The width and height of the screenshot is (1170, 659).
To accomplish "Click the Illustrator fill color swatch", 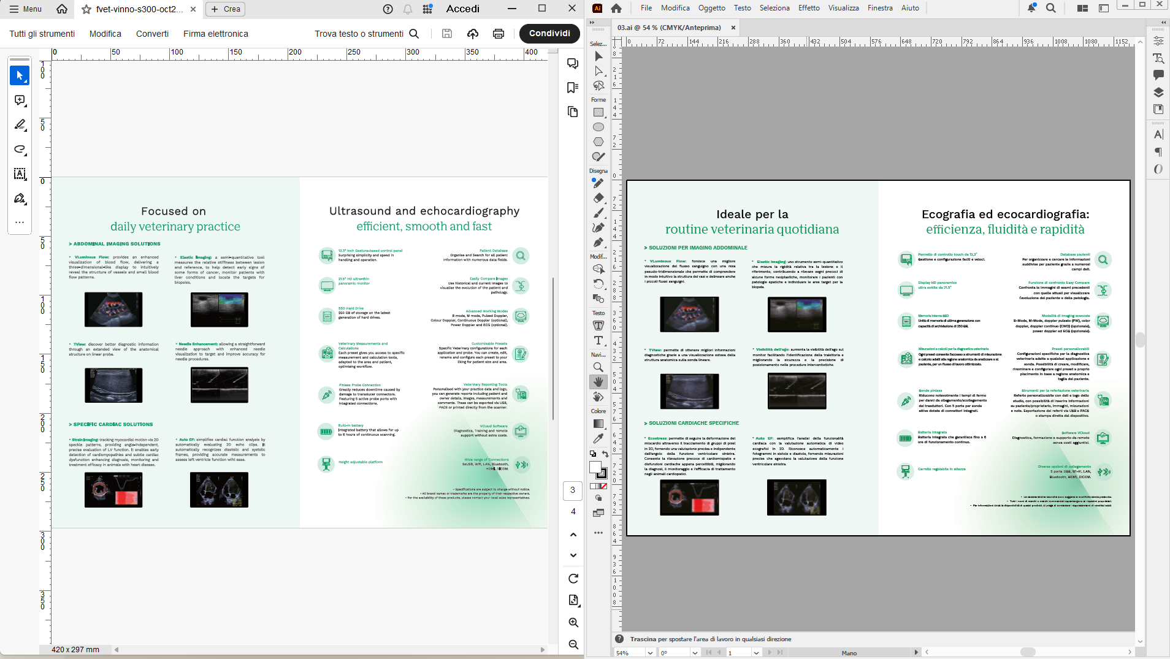I will 595,467.
